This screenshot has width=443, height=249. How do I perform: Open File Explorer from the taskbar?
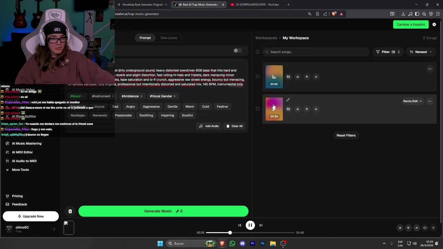(273, 243)
